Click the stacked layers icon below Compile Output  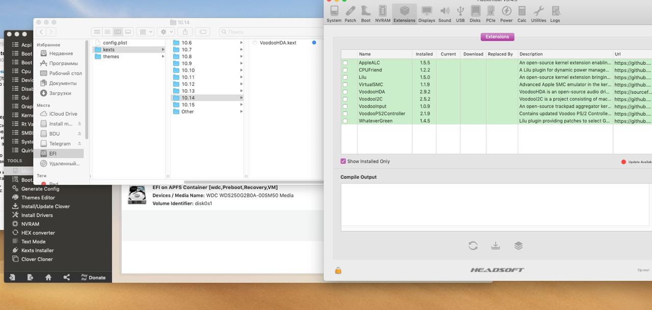point(519,246)
